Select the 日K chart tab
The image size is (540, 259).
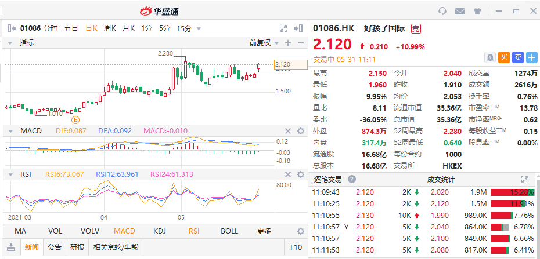pyautogui.click(x=91, y=28)
